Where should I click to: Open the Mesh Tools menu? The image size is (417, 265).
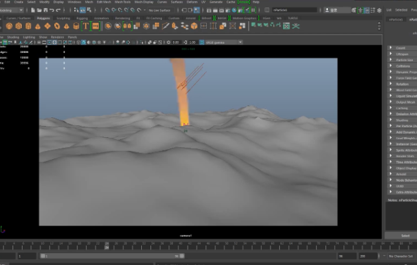[x=123, y=2]
